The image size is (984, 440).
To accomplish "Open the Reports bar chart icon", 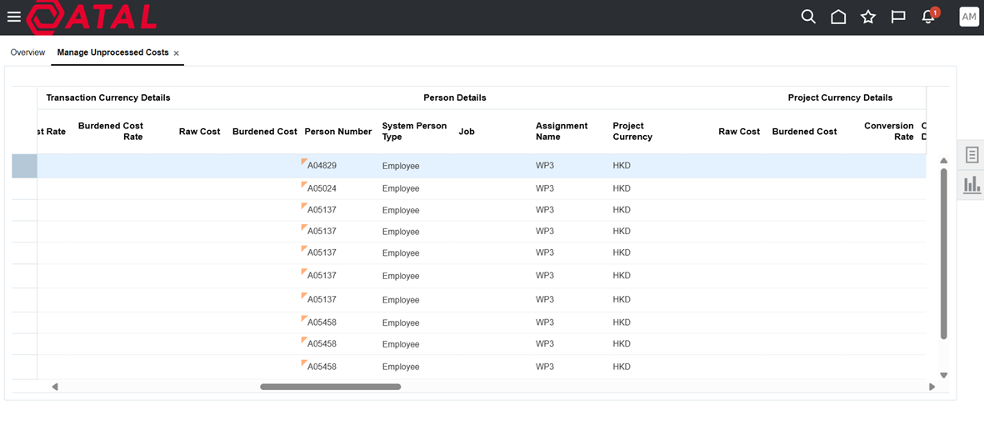I will point(972,184).
